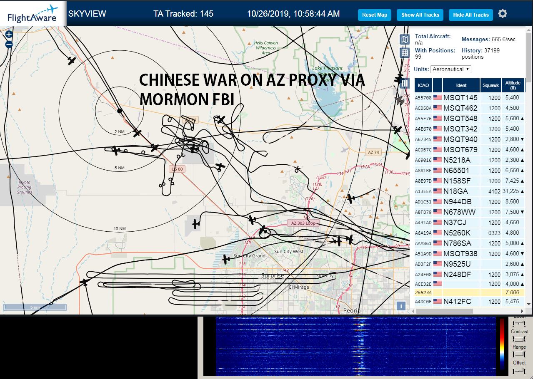Viewport: 533px width, 379px height.
Task: Click the FlightAware logo
Action: click(x=33, y=13)
